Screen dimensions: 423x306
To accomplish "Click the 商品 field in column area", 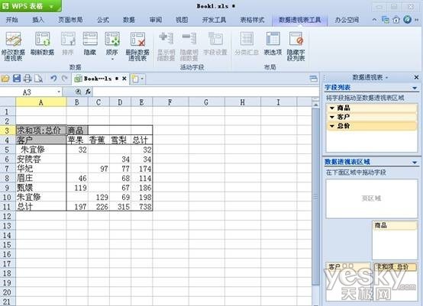I will point(395,225).
